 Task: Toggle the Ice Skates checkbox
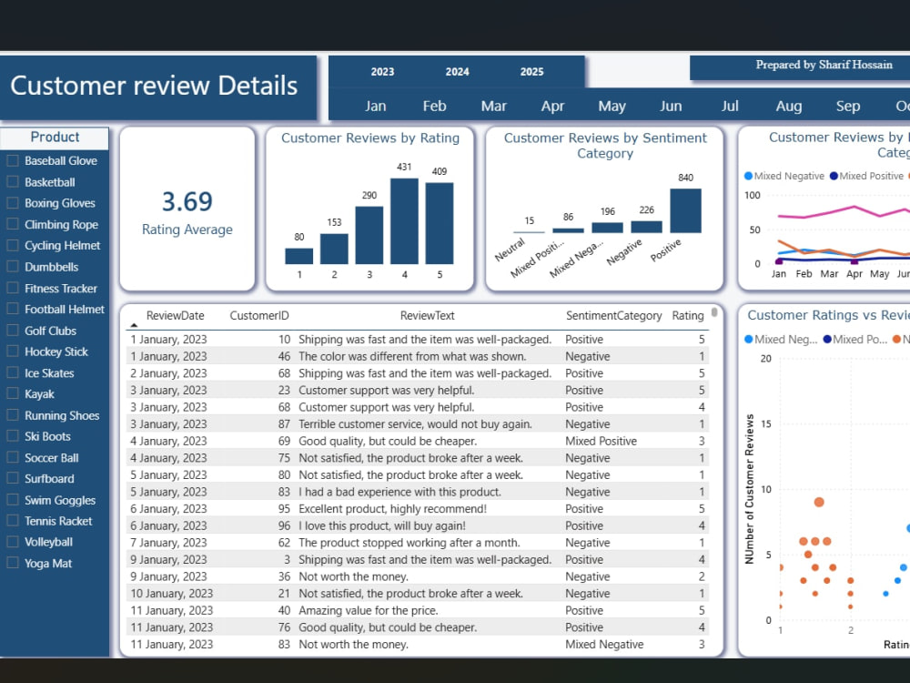(x=12, y=372)
